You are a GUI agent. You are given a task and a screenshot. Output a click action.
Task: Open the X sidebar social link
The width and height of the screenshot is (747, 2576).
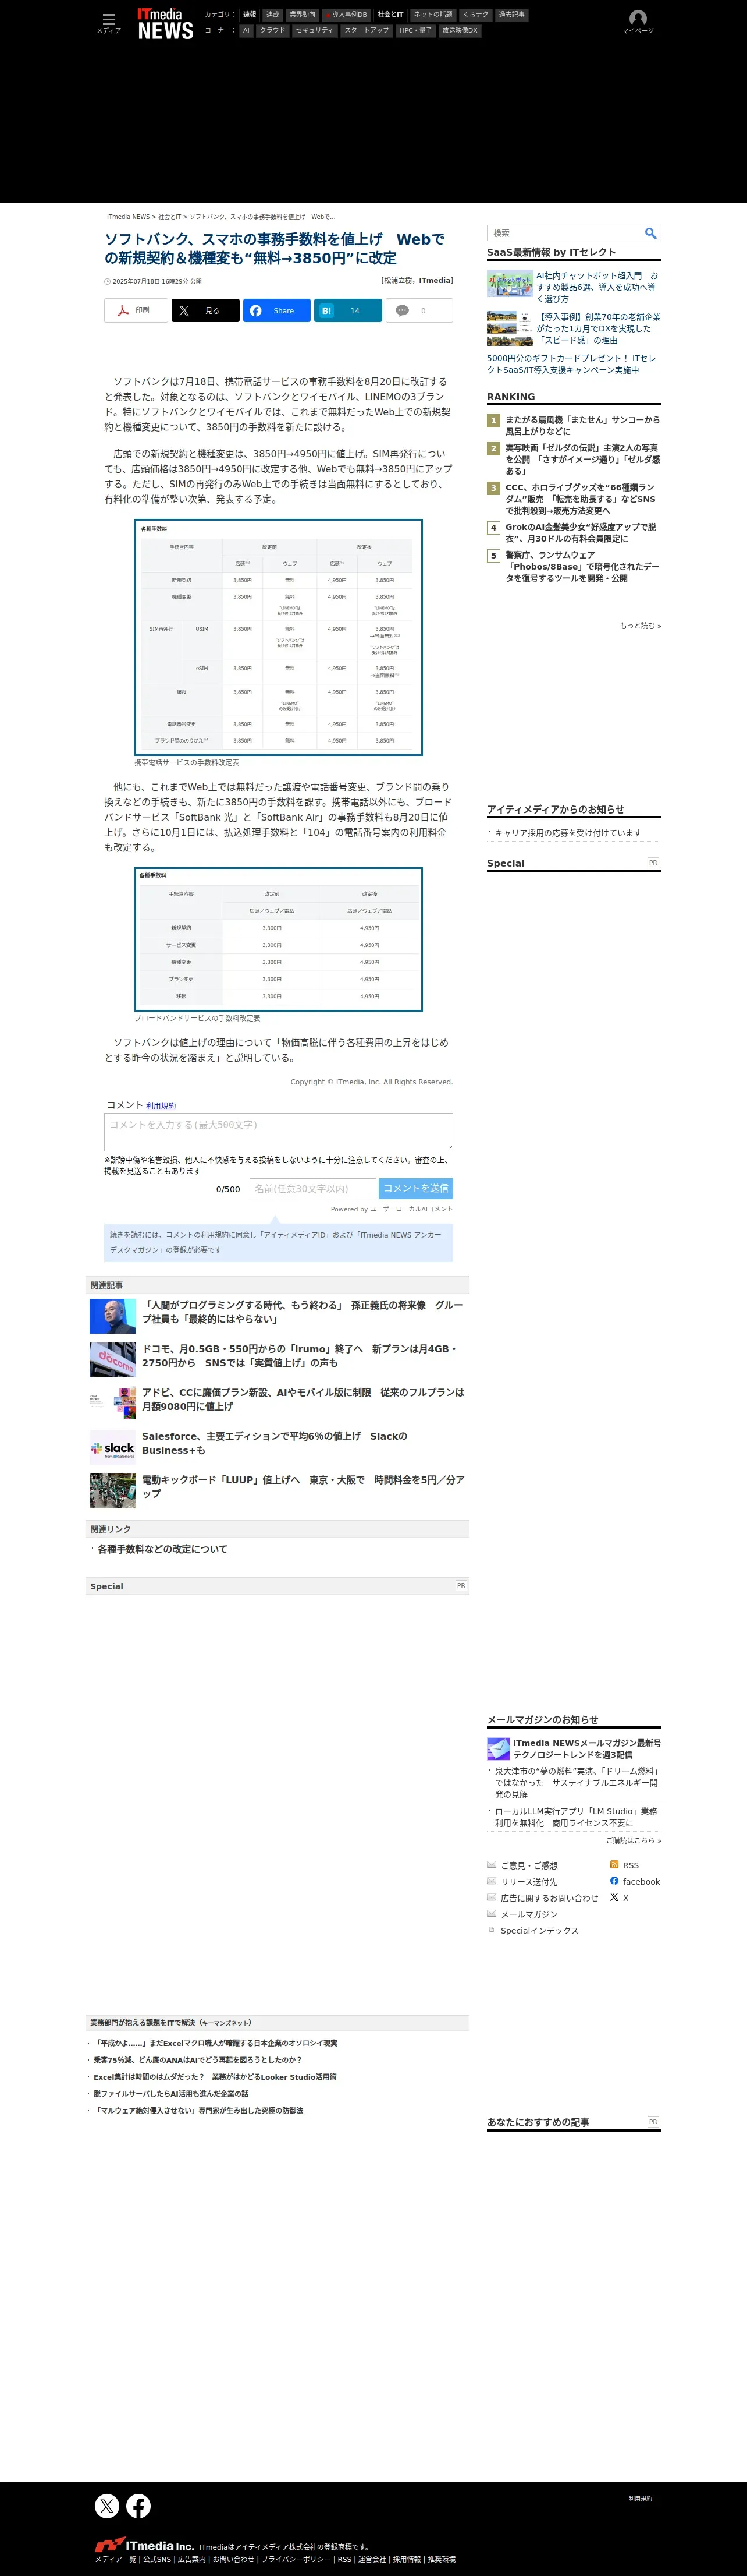(x=619, y=1897)
